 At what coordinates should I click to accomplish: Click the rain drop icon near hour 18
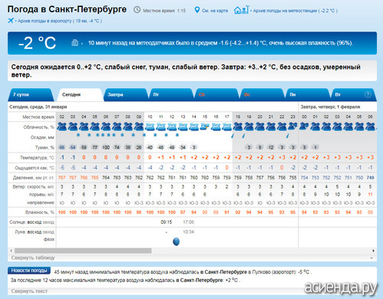pyautogui.click(x=233, y=136)
